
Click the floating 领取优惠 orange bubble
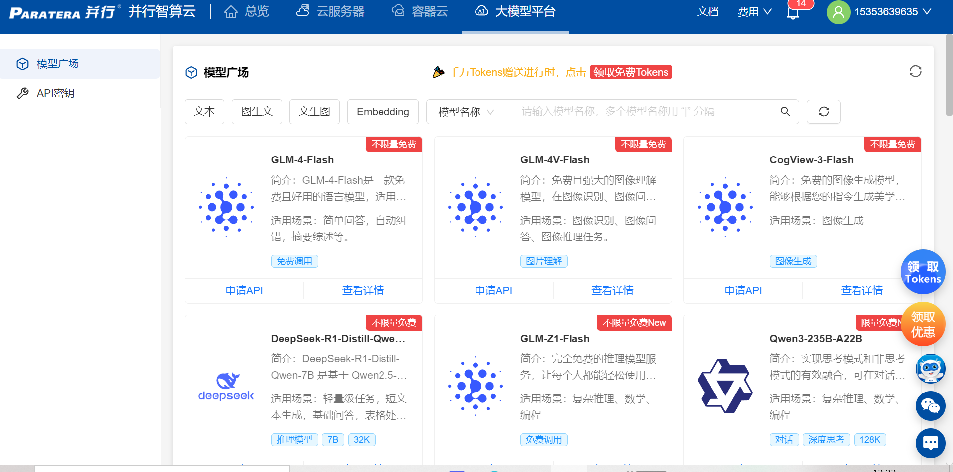pyautogui.click(x=923, y=324)
